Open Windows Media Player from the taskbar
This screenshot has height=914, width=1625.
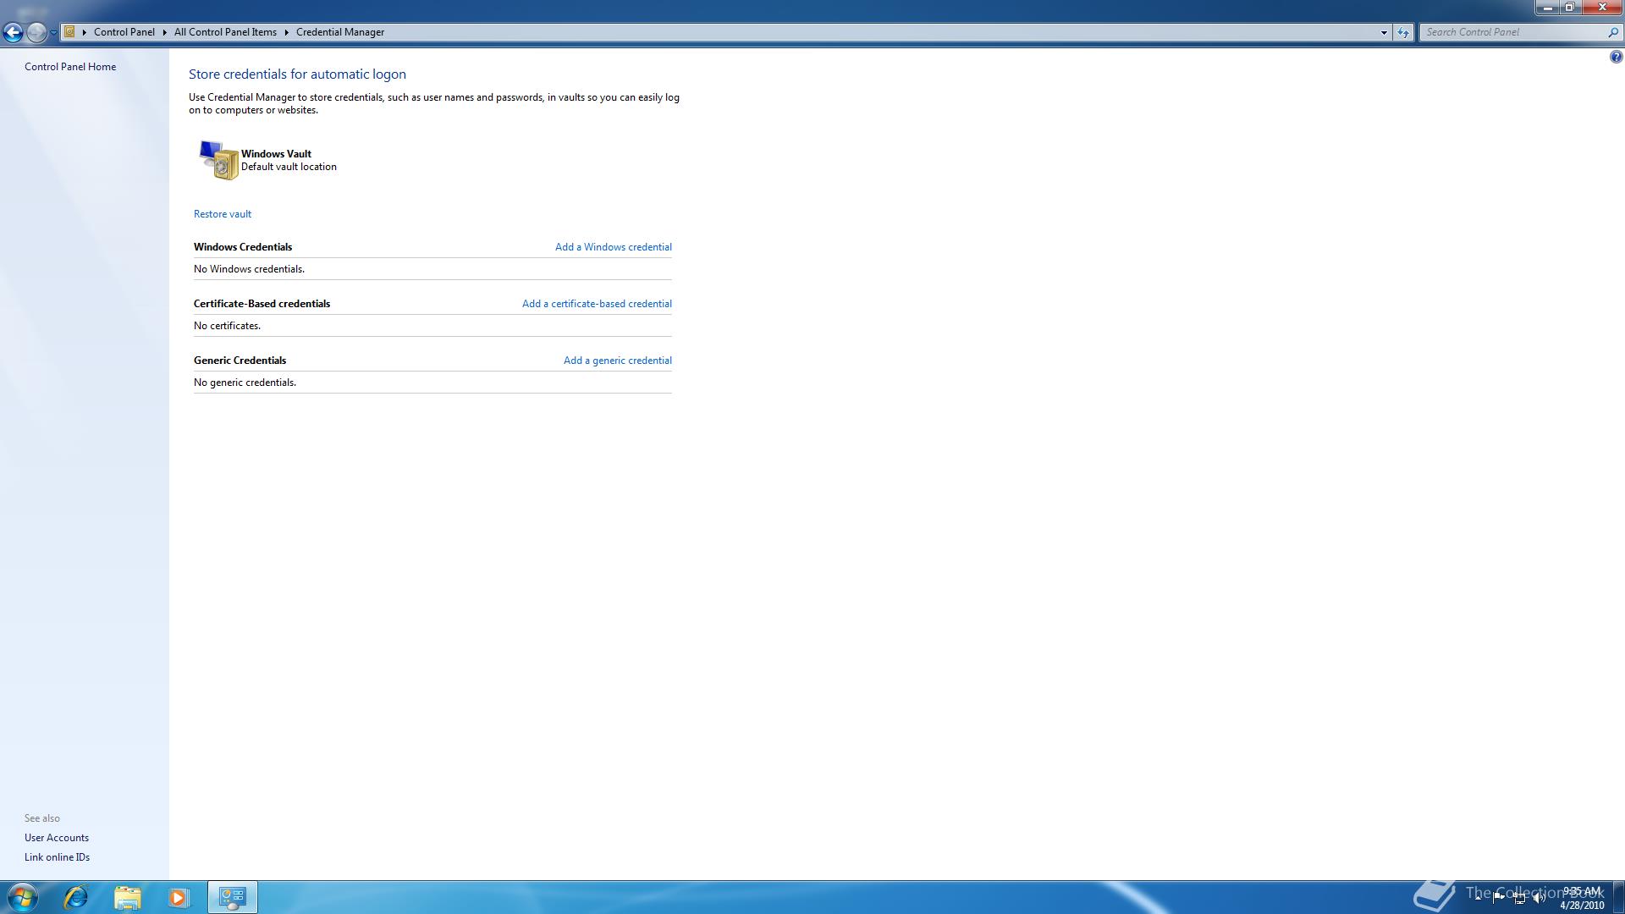(178, 897)
